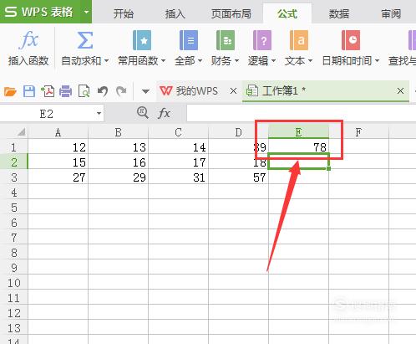Click cell D3 containing 57
The width and height of the screenshot is (416, 344).
[238, 177]
